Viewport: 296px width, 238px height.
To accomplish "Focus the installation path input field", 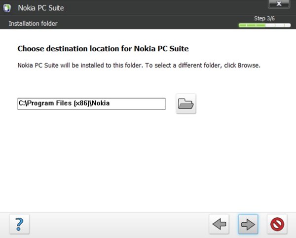I will point(92,103).
